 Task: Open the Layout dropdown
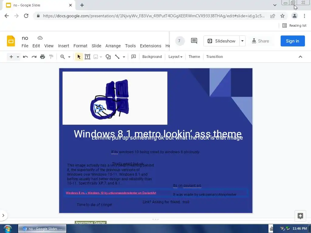point(175,57)
